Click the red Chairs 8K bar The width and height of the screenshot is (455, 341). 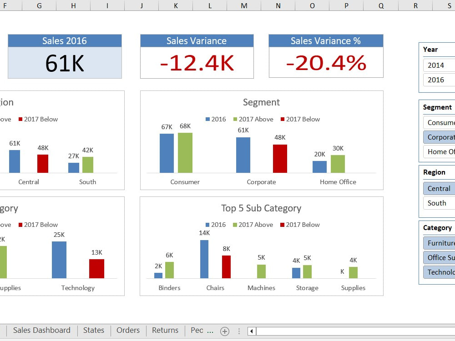click(x=226, y=267)
